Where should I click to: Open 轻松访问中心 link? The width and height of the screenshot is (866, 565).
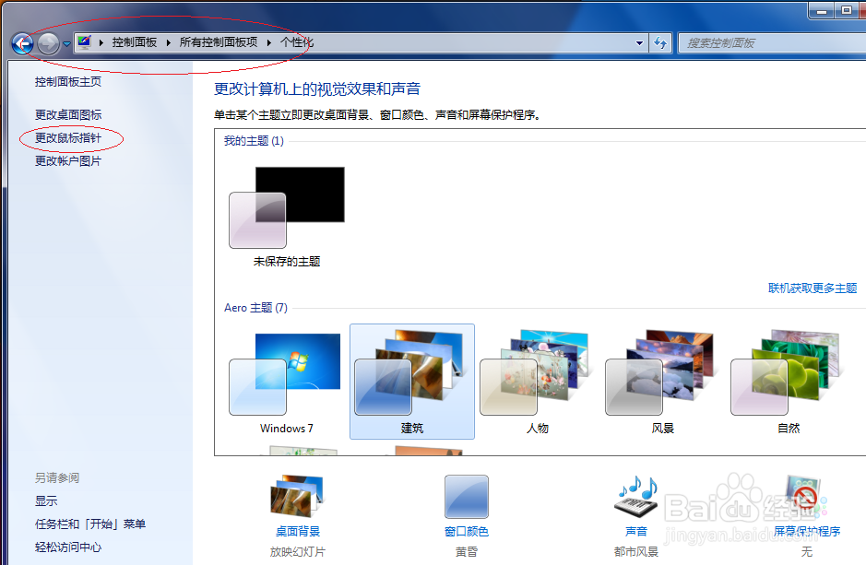pyautogui.click(x=68, y=547)
